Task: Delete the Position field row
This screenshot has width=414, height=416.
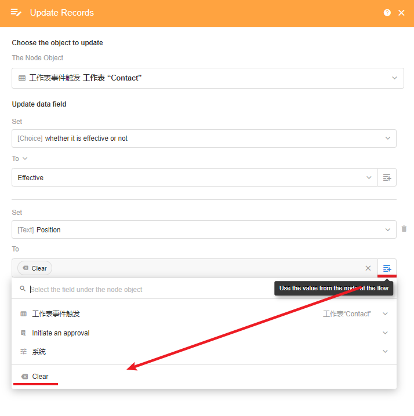Action: pos(404,229)
